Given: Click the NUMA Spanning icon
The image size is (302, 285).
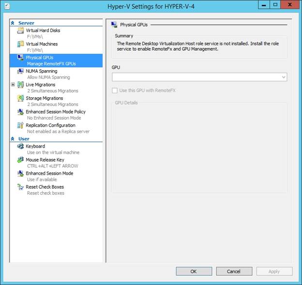Looking at the screenshot, I should (x=20, y=71).
